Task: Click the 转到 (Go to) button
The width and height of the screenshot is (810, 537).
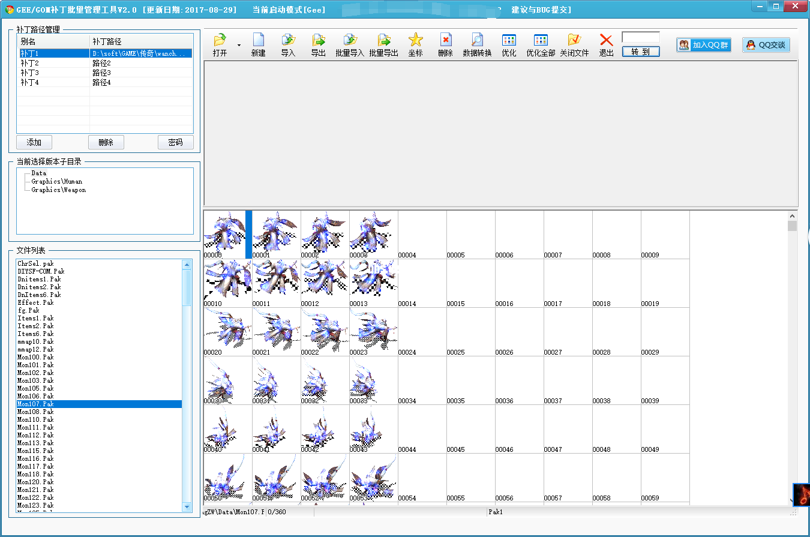Action: click(x=641, y=52)
